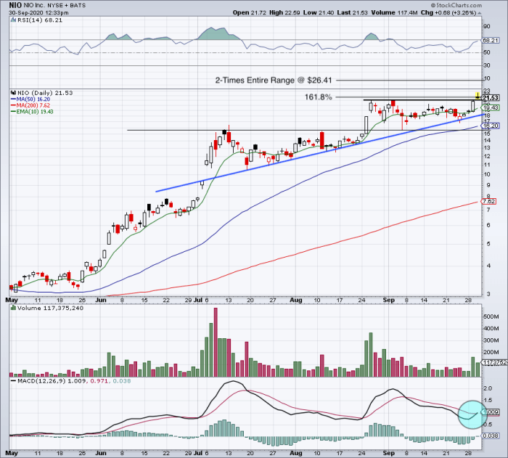Click the 'Open 21.72' quote value
The image size is (508, 458).
click(250, 12)
